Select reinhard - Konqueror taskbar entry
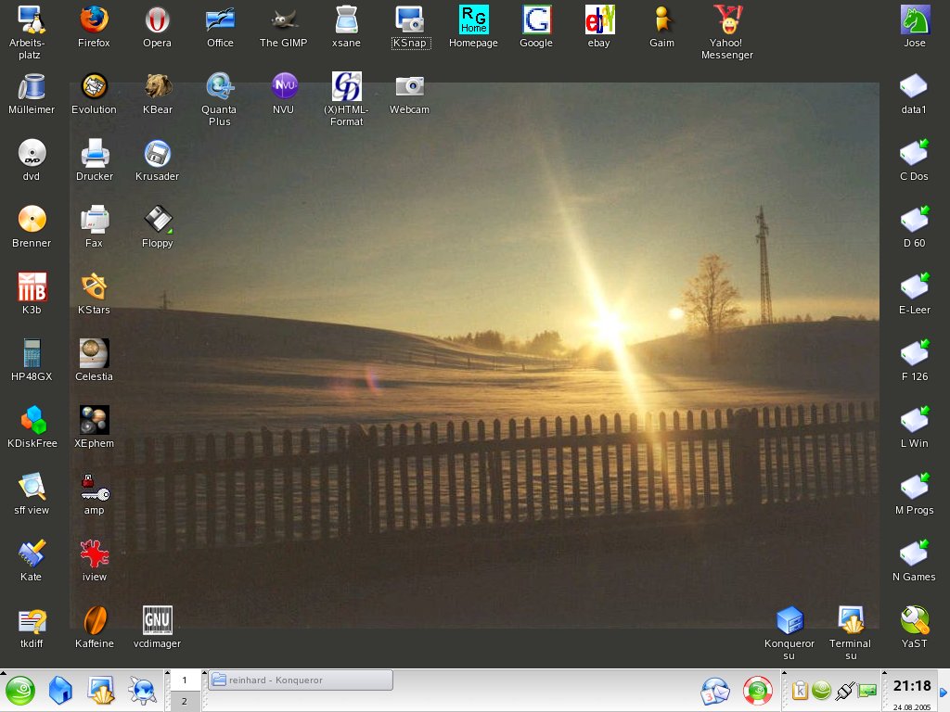This screenshot has height=712, width=950. pos(300,680)
